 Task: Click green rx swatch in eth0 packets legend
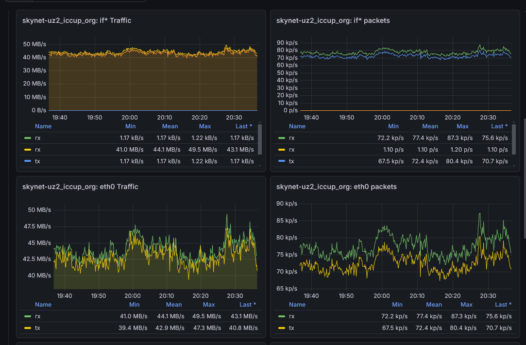tap(282, 316)
